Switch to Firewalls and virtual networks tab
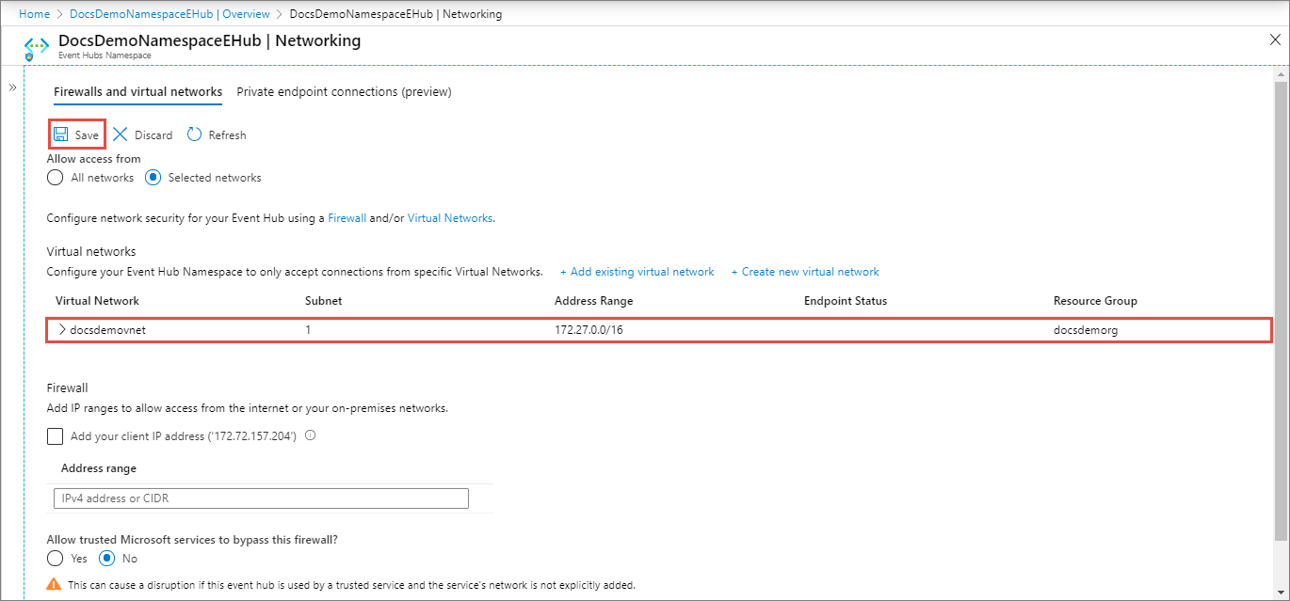The width and height of the screenshot is (1290, 601). (137, 91)
